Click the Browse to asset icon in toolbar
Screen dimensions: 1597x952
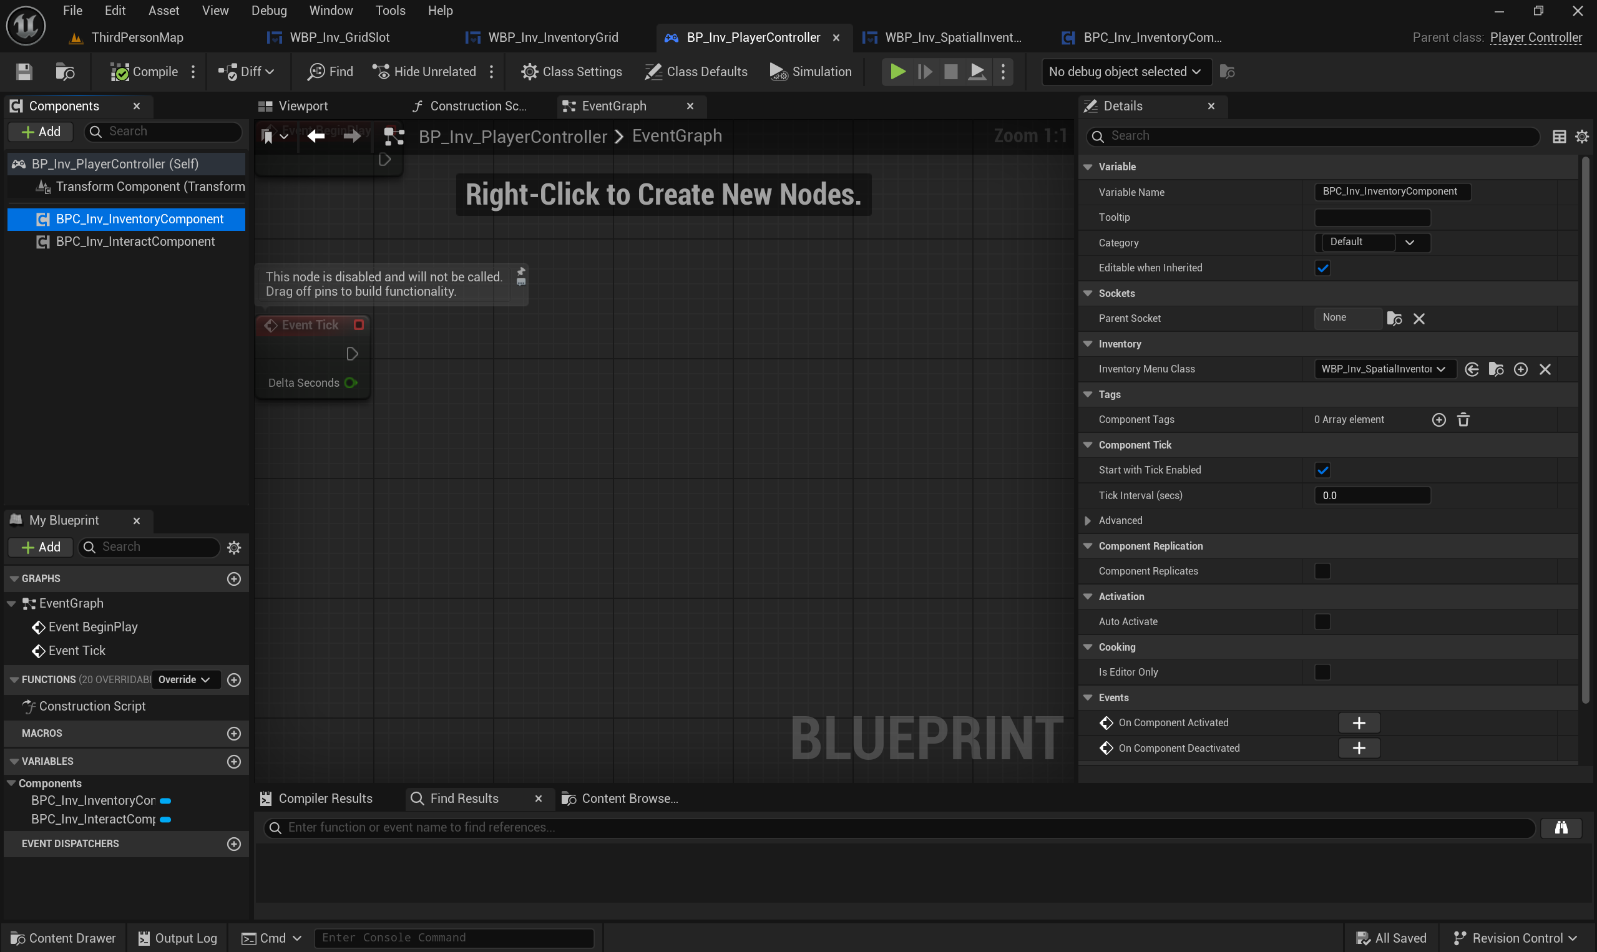click(65, 72)
